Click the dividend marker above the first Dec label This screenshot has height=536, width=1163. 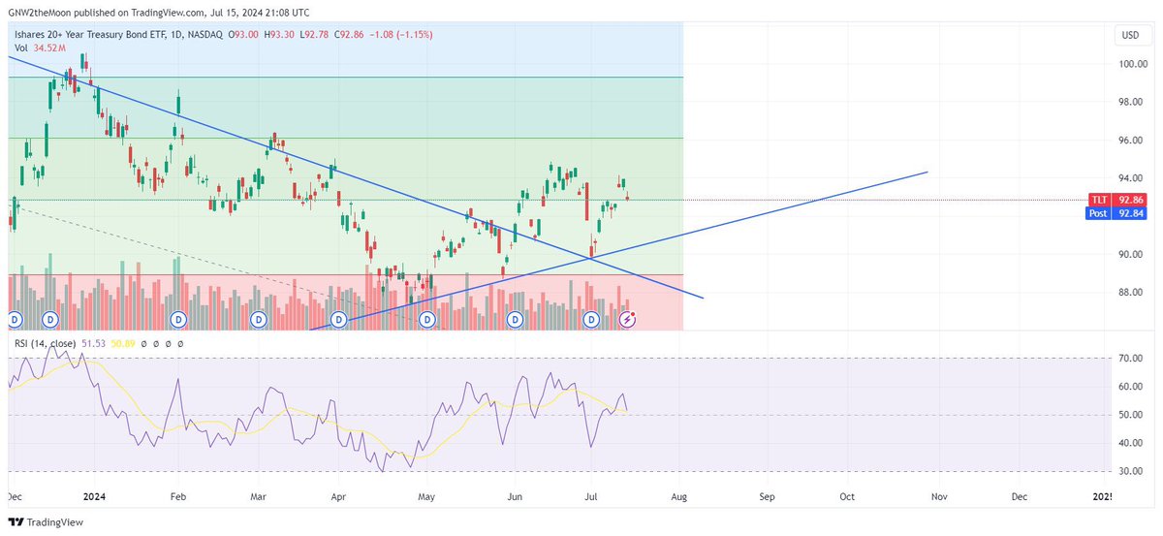pos(15,319)
